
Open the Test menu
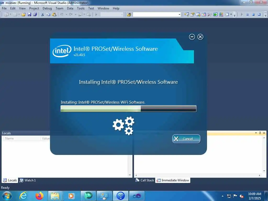point(91,8)
